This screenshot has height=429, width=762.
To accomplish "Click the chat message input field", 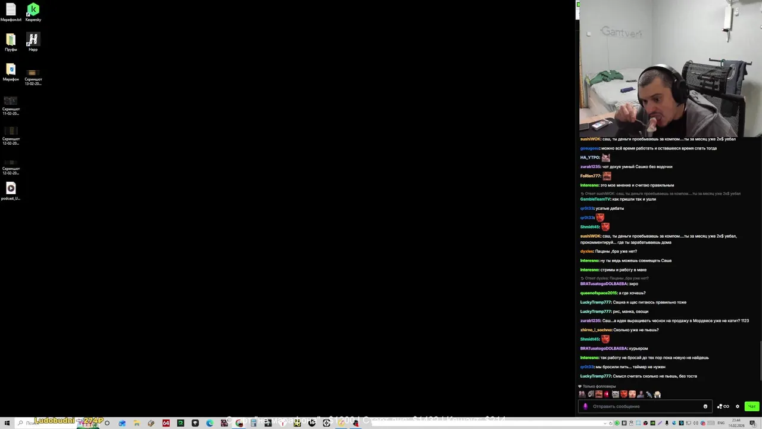I will coord(645,406).
